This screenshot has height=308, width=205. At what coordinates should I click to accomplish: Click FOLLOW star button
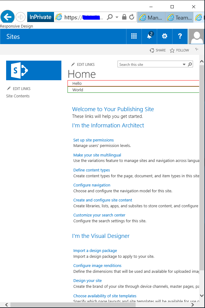(180, 50)
